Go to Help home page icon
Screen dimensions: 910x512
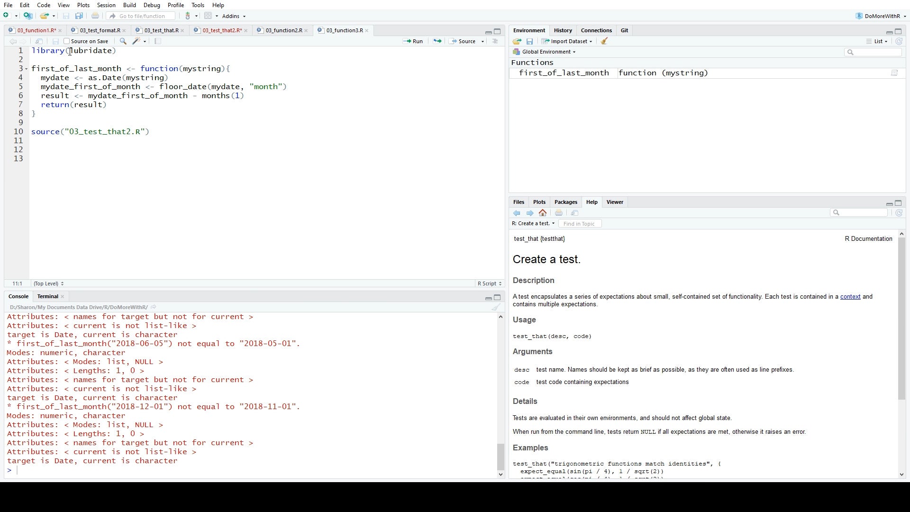pos(543,213)
